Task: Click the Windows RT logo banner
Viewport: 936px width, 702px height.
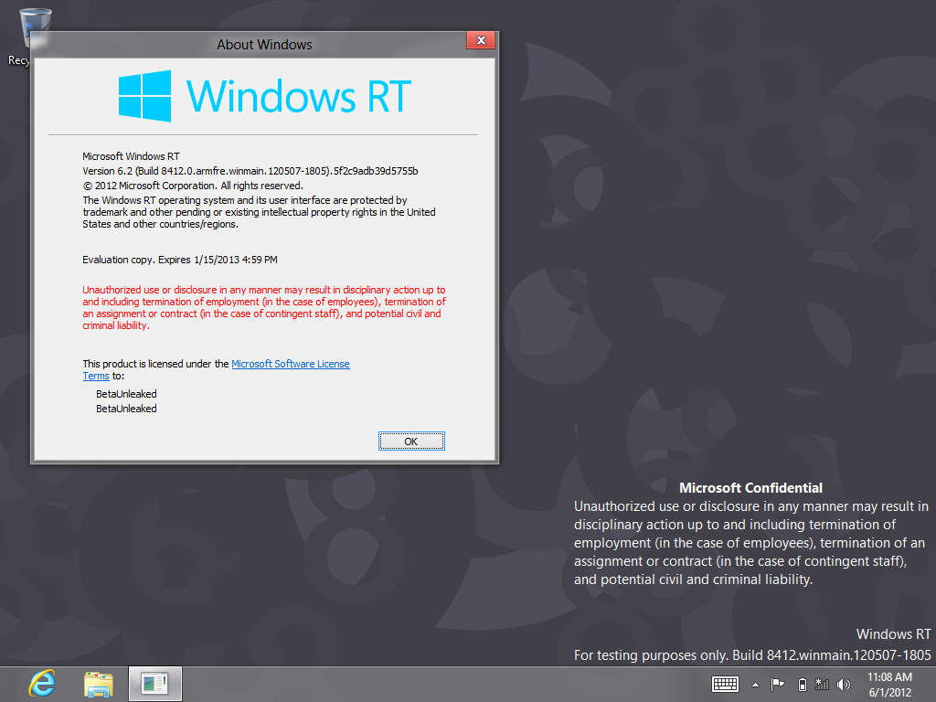Action: [264, 96]
